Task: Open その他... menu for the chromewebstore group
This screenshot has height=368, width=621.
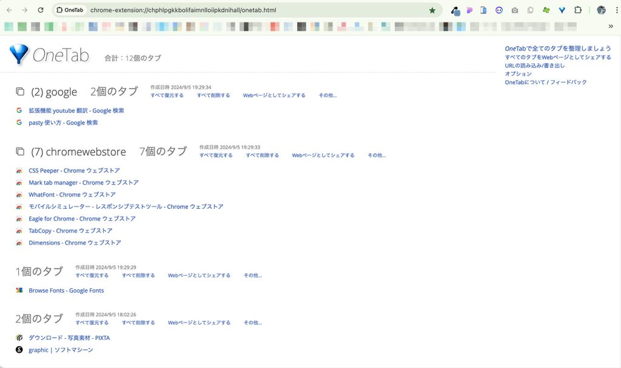Action: pyautogui.click(x=377, y=155)
